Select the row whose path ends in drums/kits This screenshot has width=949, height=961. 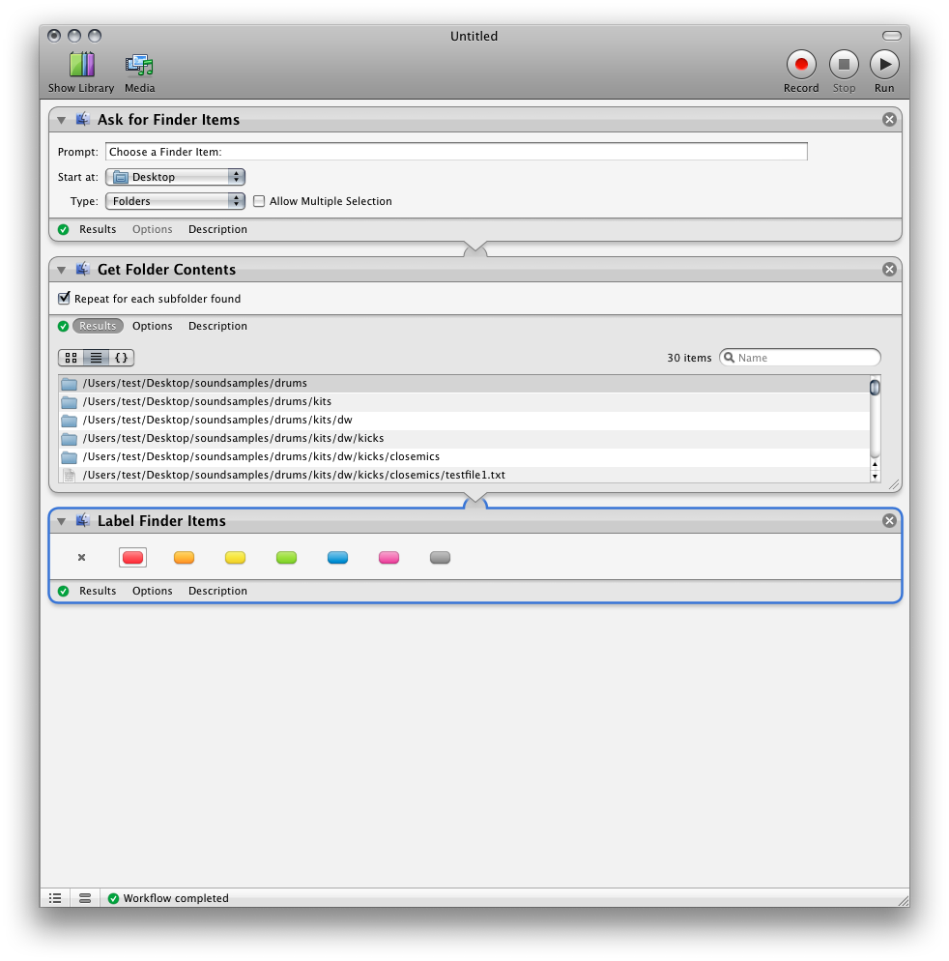point(464,402)
